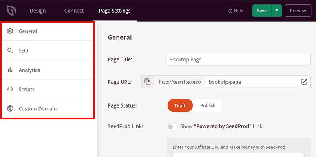Click the Enter Your Affiliate URL text

point(229,147)
